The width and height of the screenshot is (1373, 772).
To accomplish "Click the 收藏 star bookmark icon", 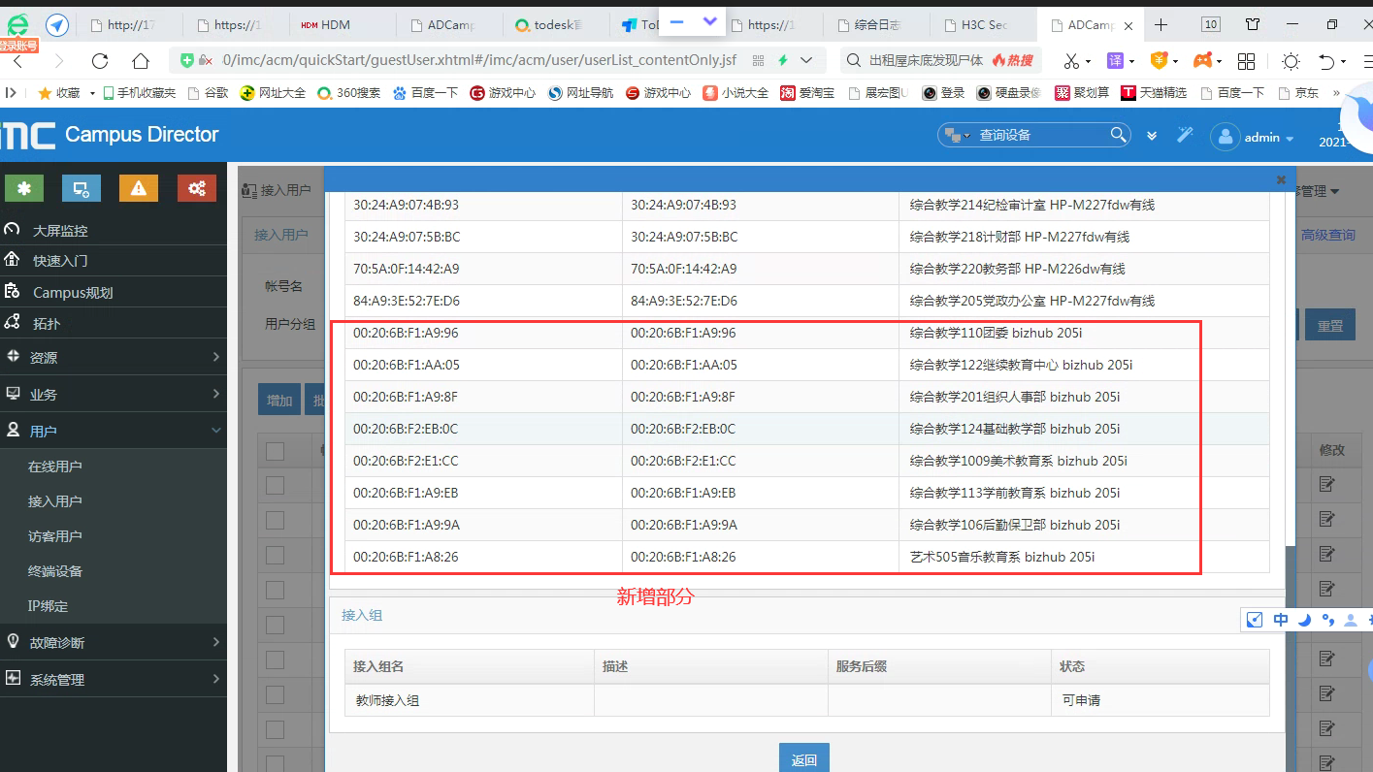I will pyautogui.click(x=44, y=93).
